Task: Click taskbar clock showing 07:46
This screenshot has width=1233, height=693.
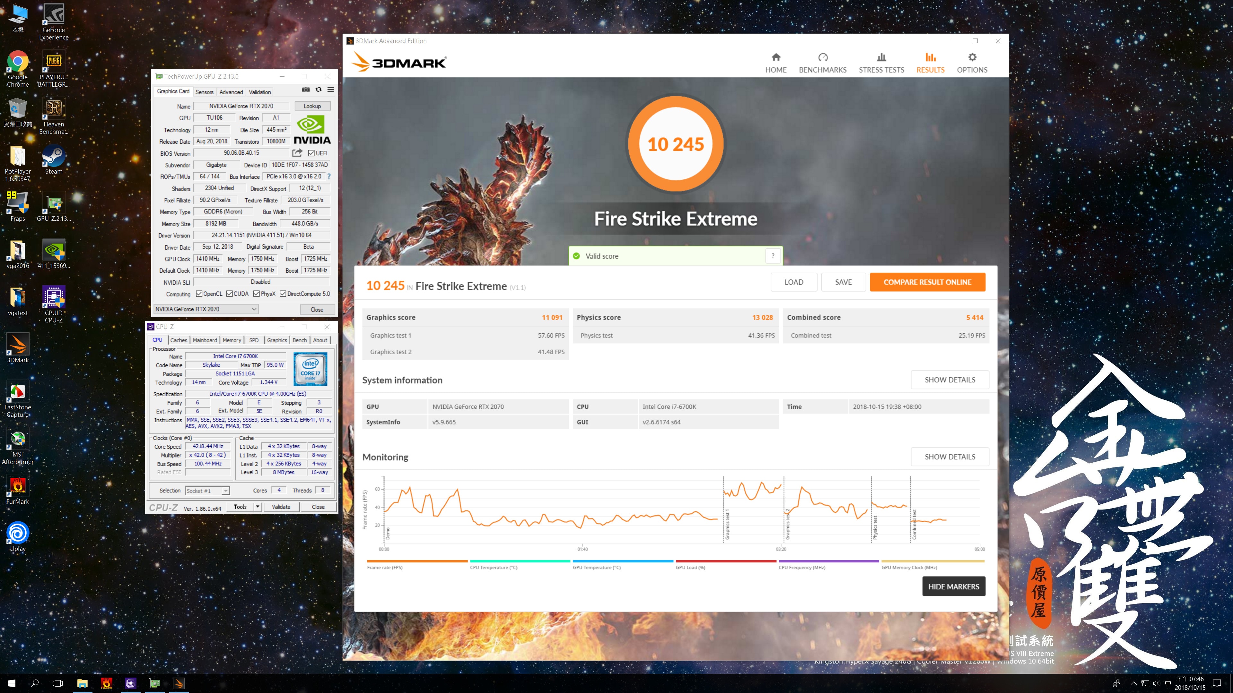Action: (x=1190, y=683)
